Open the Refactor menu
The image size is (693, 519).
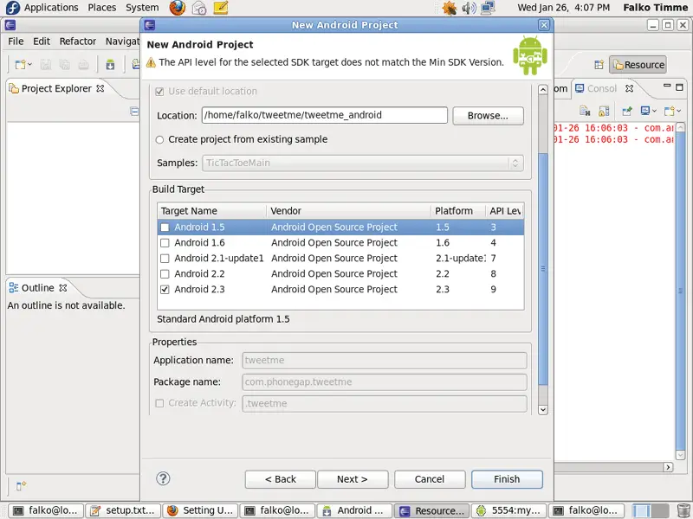(x=78, y=41)
